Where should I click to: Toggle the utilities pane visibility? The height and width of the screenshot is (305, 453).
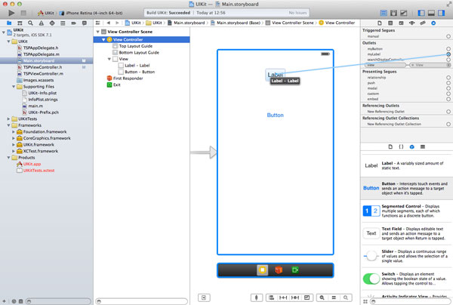click(x=442, y=13)
